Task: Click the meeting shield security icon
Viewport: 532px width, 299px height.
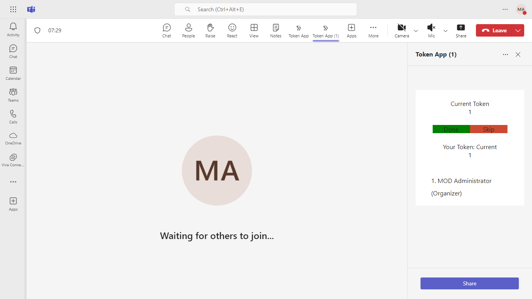Action: tap(37, 30)
